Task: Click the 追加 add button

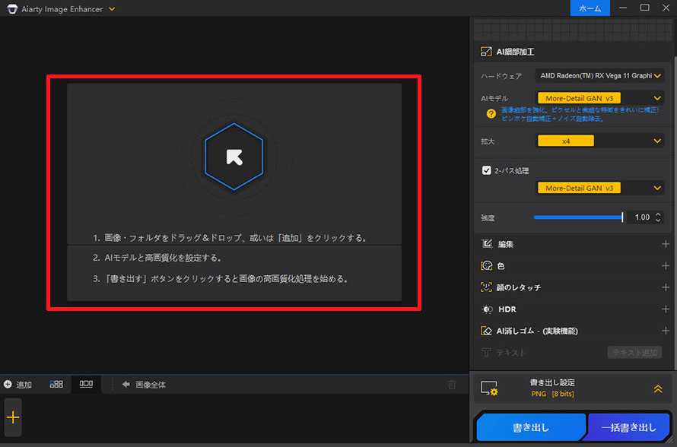Action: [x=17, y=385]
